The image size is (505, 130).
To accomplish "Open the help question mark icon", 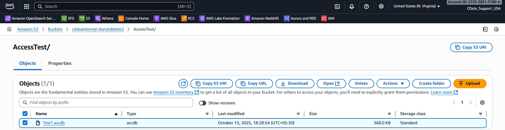I will click(x=367, y=7).
